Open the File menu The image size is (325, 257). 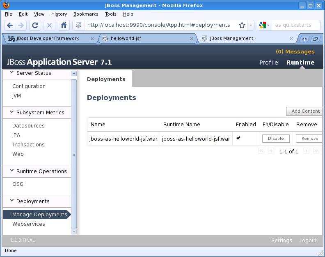[x=9, y=14]
